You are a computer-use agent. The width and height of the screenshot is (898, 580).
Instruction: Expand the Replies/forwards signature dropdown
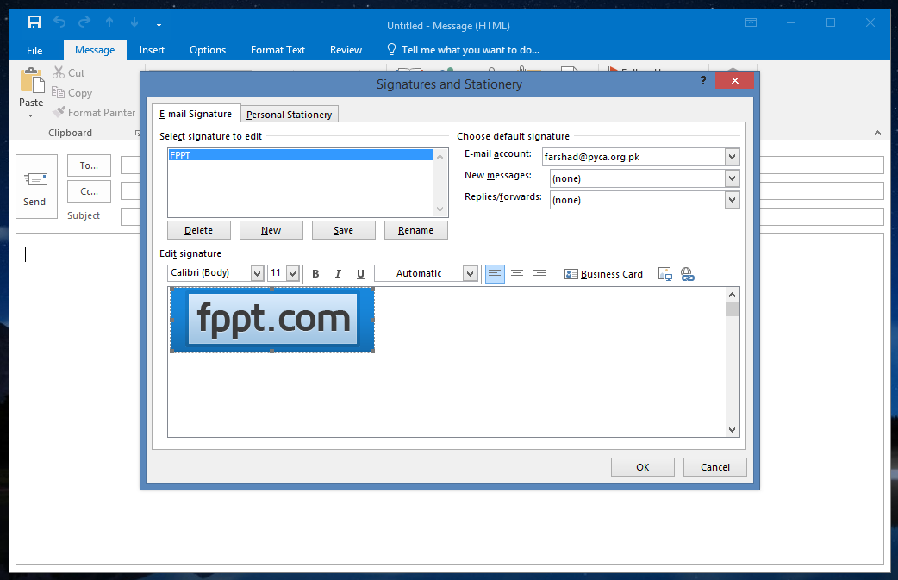[x=732, y=200]
